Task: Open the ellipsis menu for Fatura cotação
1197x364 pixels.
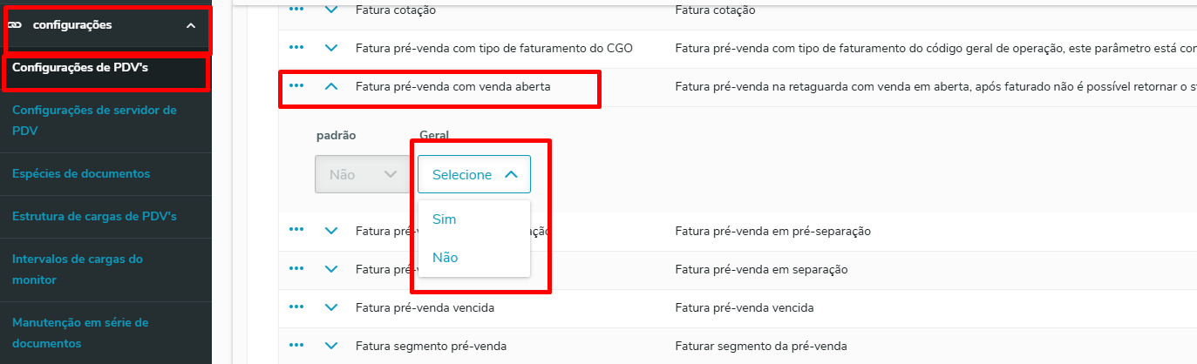Action: click(296, 10)
